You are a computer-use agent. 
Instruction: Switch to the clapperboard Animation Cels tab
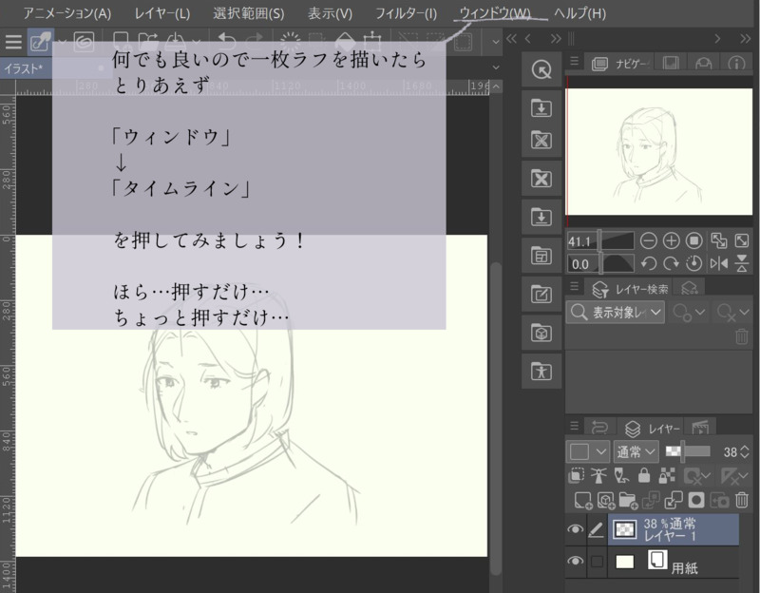point(700,428)
